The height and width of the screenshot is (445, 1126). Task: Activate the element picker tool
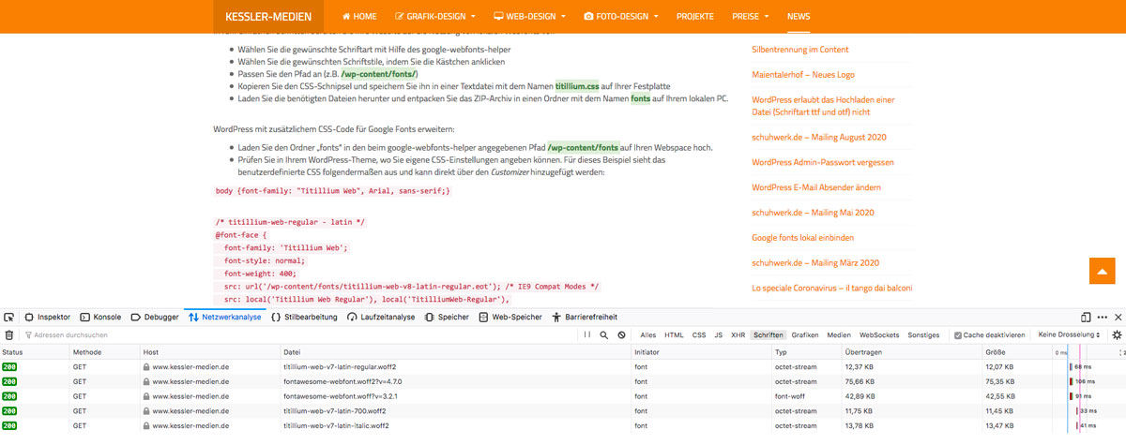point(9,318)
